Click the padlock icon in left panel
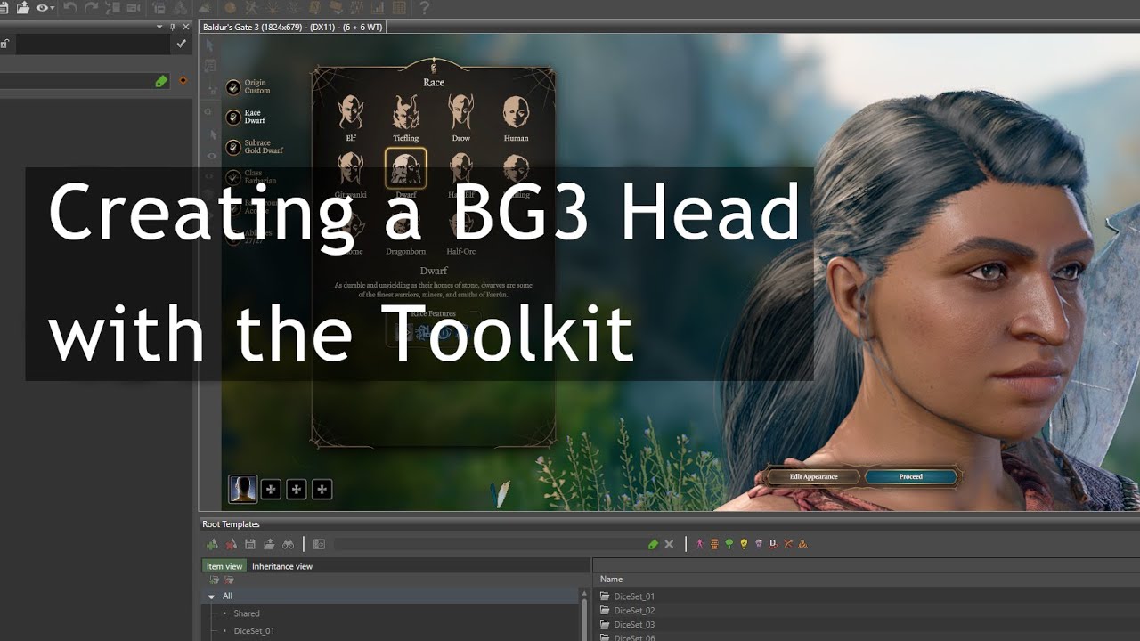 (4, 44)
